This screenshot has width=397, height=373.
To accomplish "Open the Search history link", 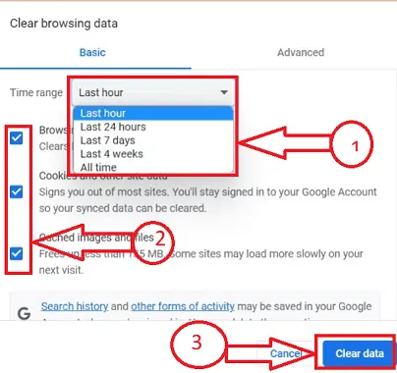I will pyautogui.click(x=75, y=306).
